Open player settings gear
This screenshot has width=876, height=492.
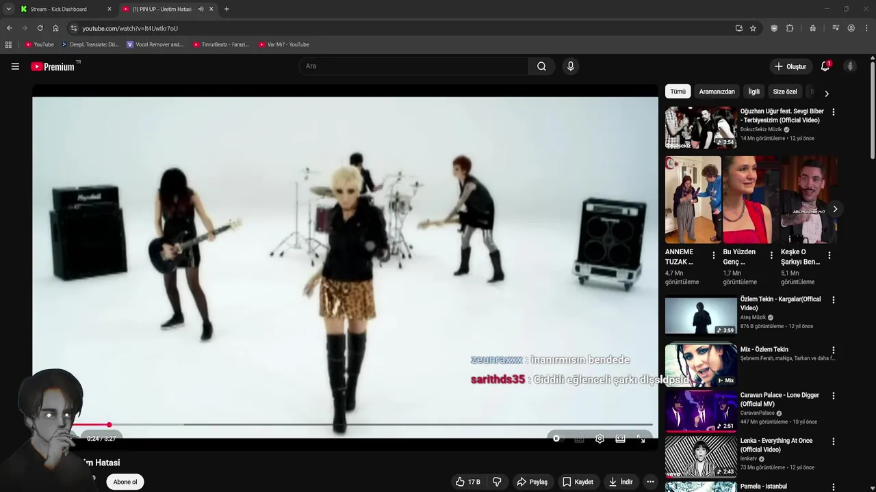[x=600, y=439]
